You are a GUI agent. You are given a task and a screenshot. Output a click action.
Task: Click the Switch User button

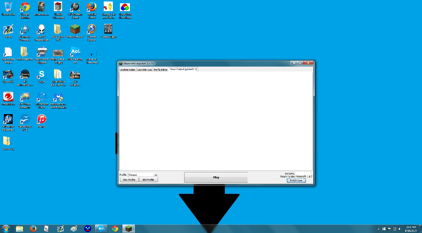(x=296, y=180)
